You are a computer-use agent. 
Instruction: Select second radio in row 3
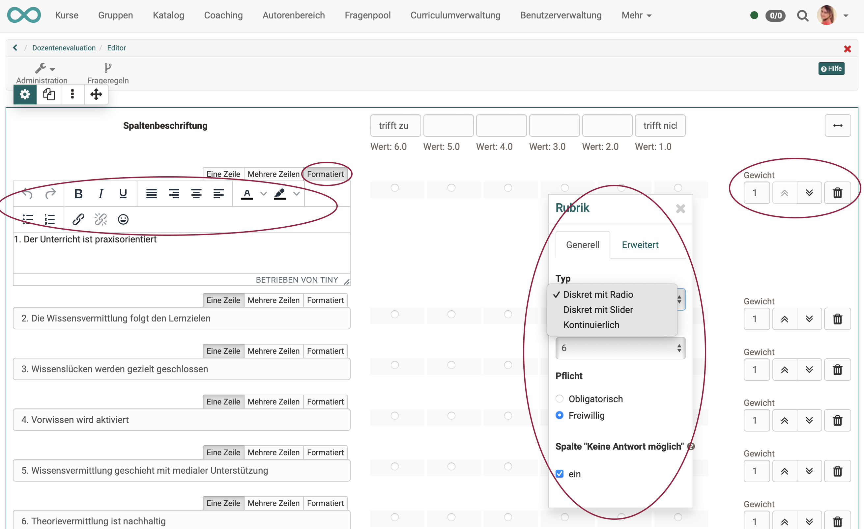[451, 365]
